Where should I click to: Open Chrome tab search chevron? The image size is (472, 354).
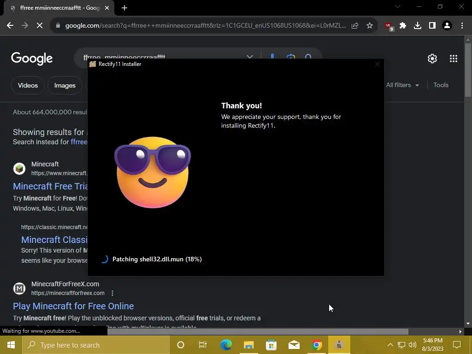click(x=398, y=6)
